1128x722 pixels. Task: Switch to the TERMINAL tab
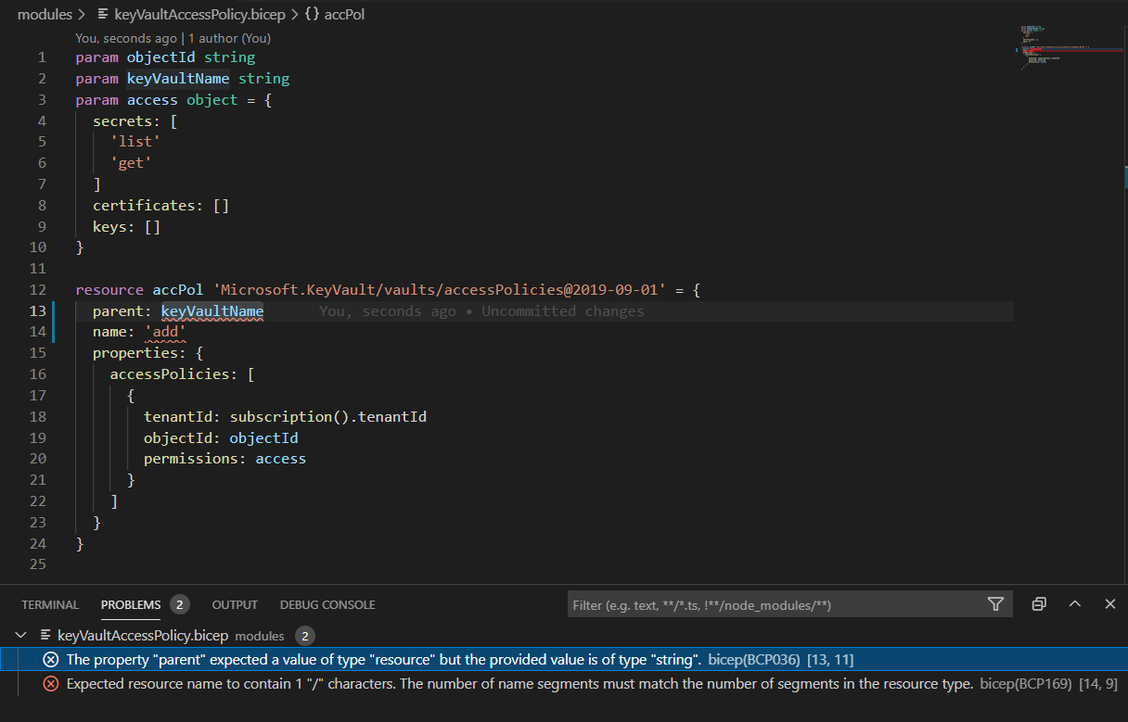point(50,604)
